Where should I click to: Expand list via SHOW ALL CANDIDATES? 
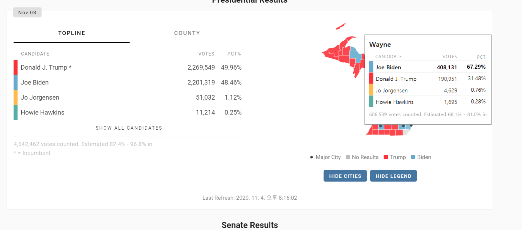[x=129, y=128]
